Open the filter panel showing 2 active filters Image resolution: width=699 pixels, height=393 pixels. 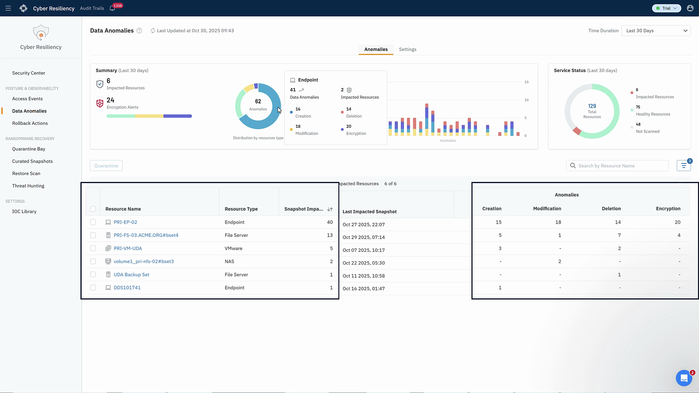coord(684,165)
